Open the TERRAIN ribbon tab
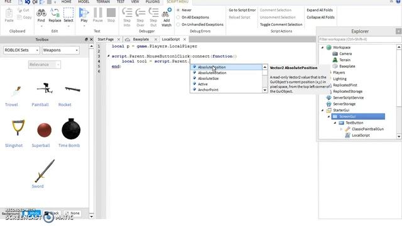Screen dimensions: 402x226 (103, 2)
